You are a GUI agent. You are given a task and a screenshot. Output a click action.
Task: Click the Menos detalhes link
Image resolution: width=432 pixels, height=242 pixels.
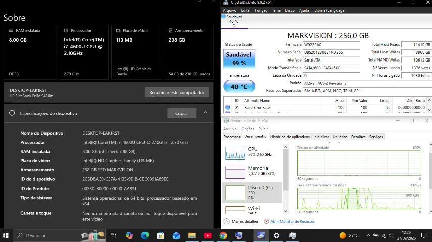(245, 221)
